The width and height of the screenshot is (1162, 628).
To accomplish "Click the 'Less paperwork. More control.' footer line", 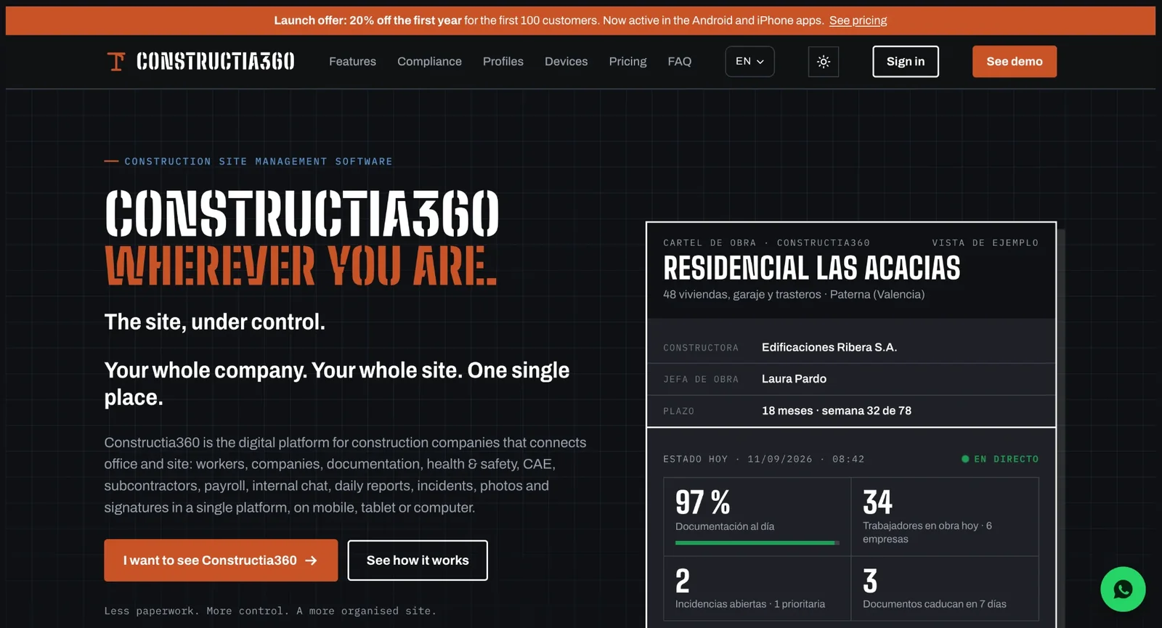I will [x=270, y=611].
